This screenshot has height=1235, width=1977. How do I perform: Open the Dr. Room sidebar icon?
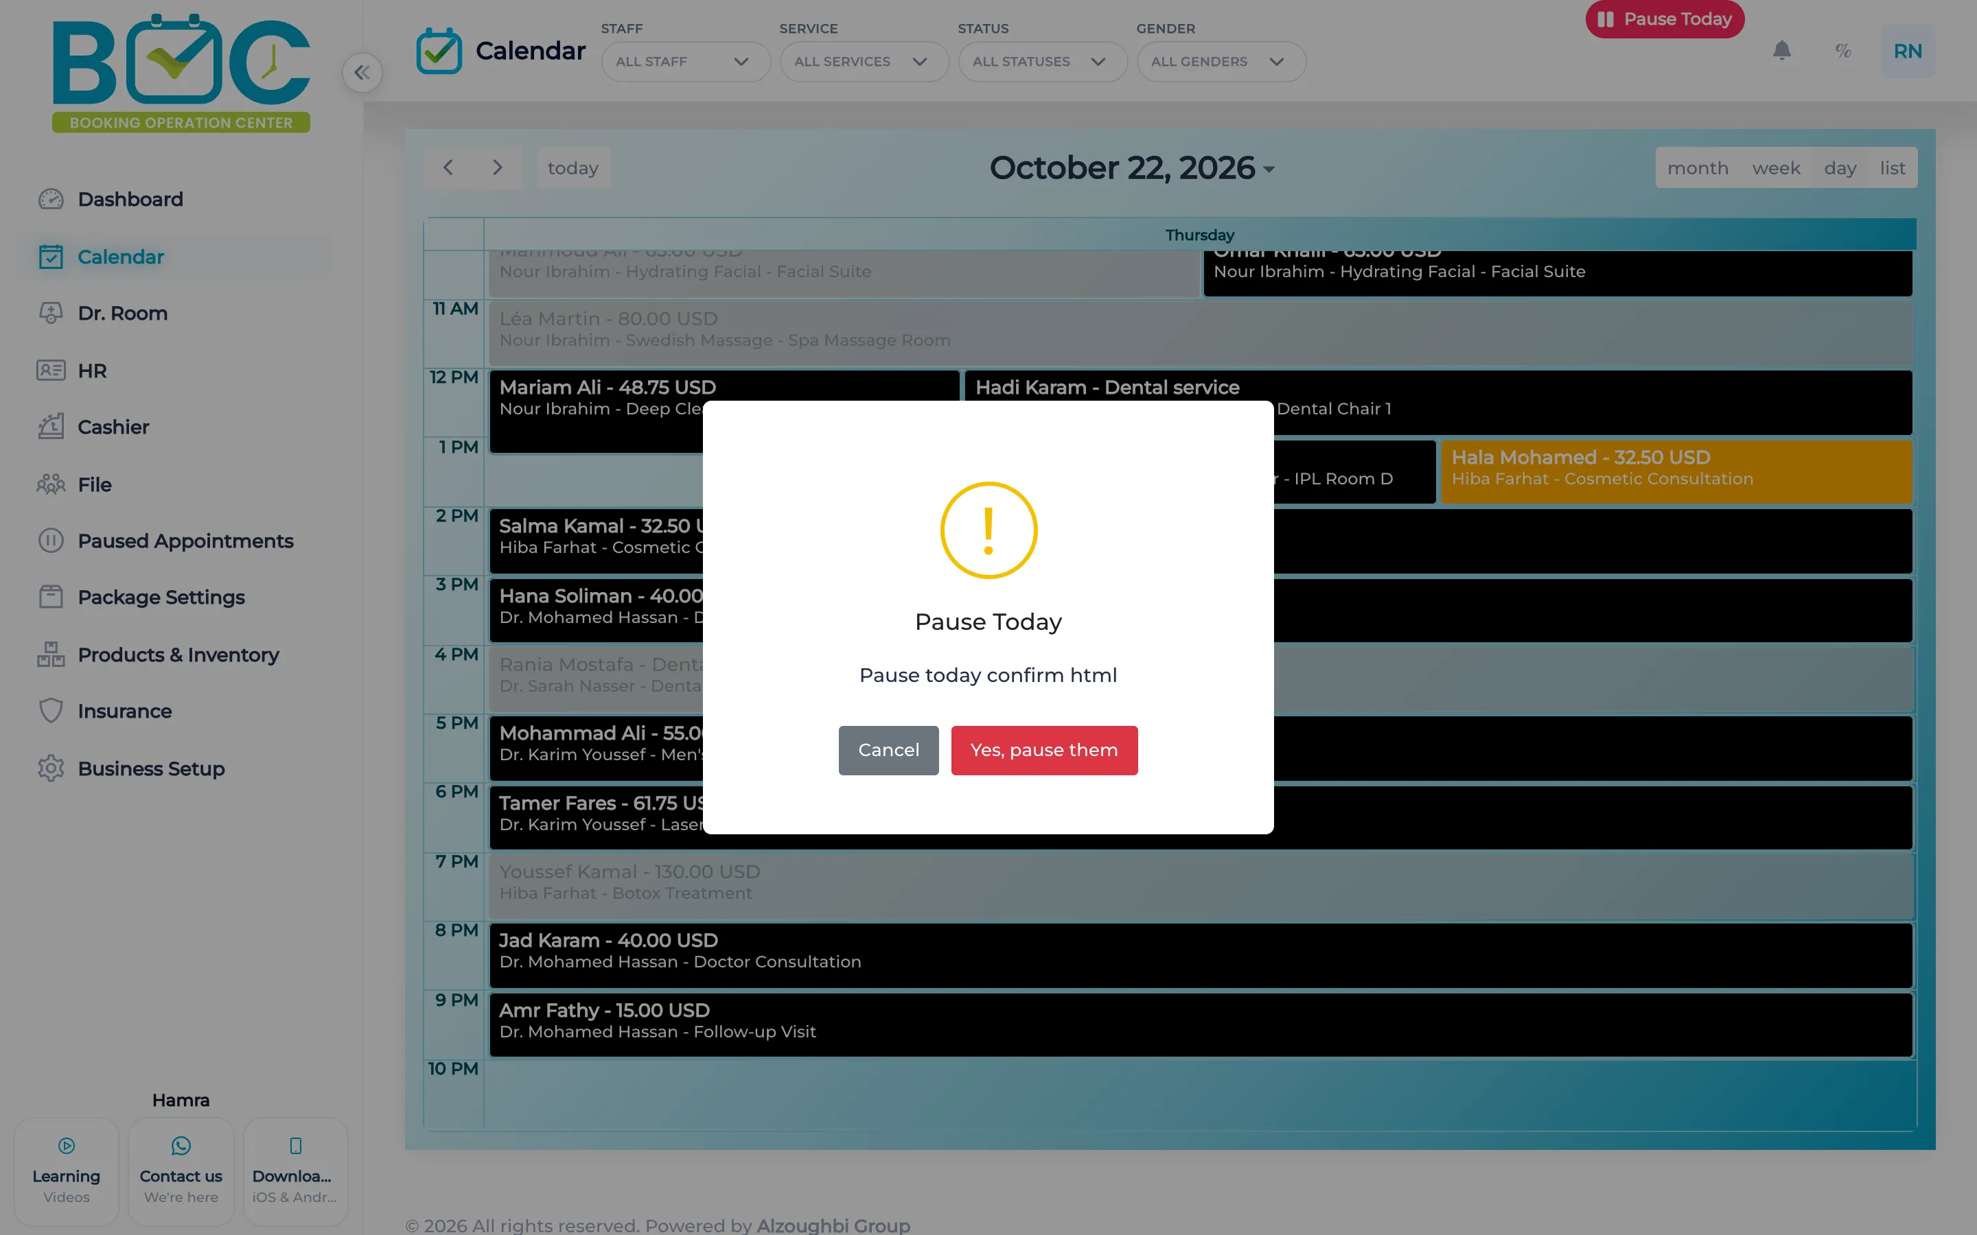[51, 313]
